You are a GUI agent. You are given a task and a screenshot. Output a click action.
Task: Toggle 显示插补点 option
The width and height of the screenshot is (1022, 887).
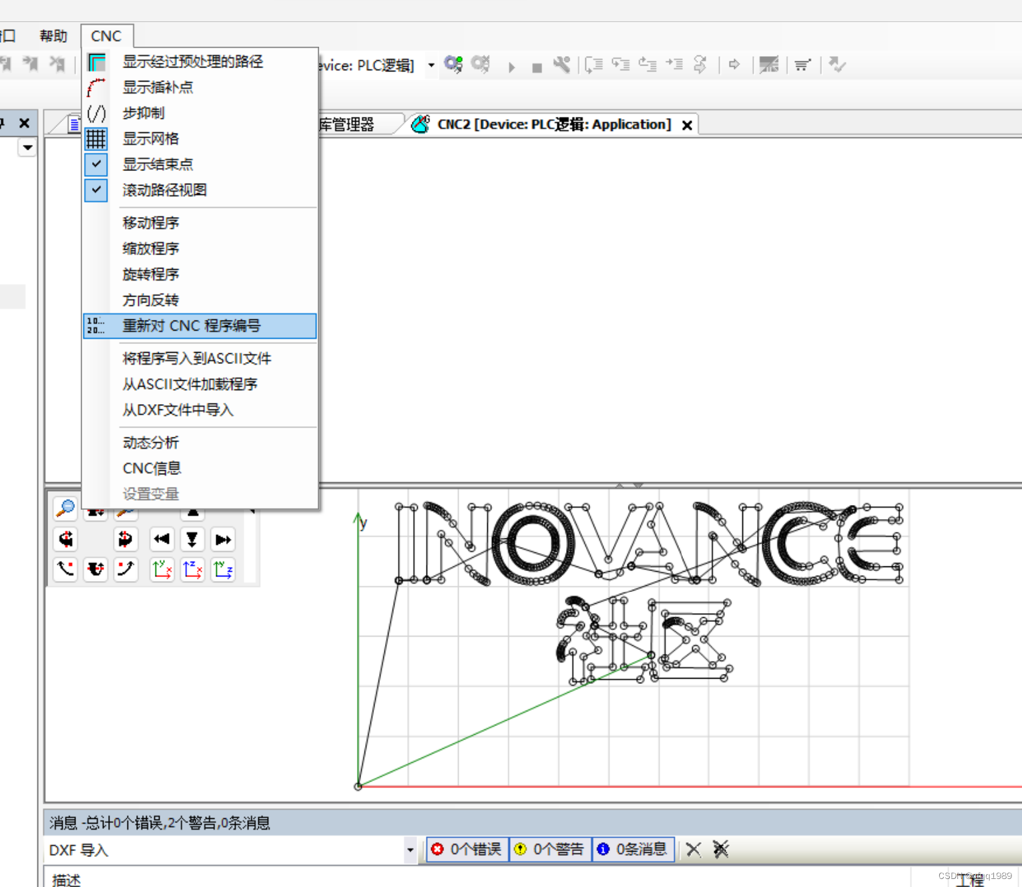click(x=200, y=87)
